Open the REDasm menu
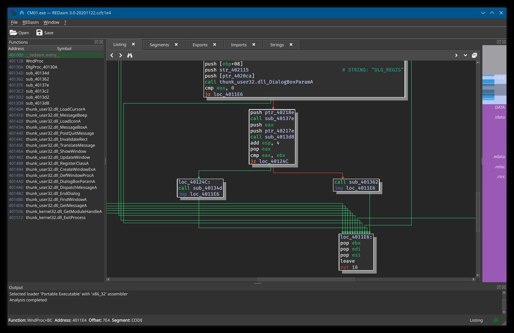514x333 pixels. (x=30, y=22)
